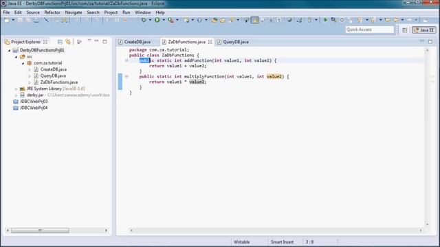Click the Open Task icon
The width and height of the screenshot is (440, 247).
[223, 20]
